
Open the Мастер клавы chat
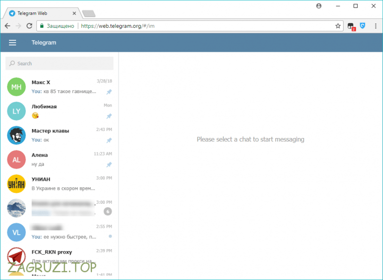click(59, 135)
